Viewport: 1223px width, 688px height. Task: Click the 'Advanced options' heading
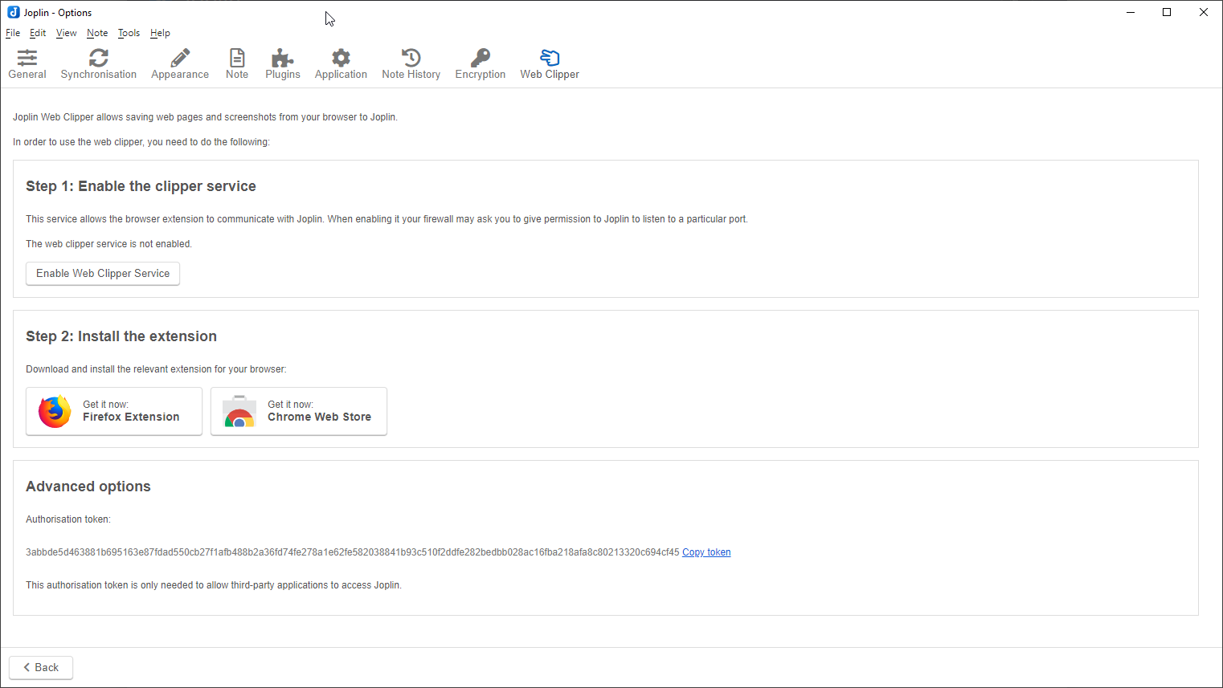tap(88, 486)
